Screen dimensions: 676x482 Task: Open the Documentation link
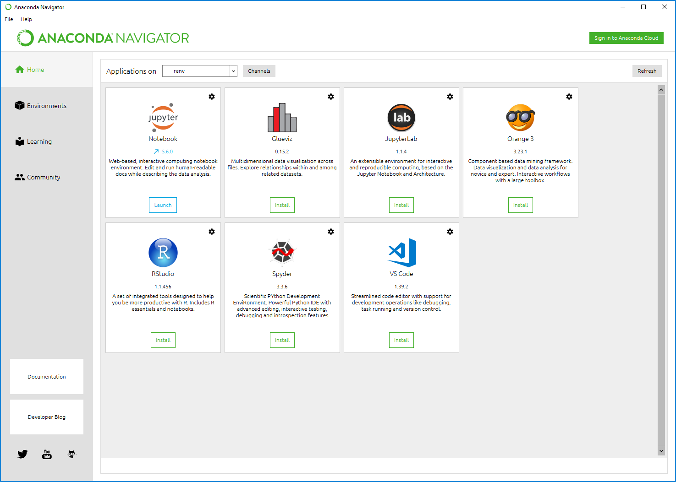(x=47, y=377)
